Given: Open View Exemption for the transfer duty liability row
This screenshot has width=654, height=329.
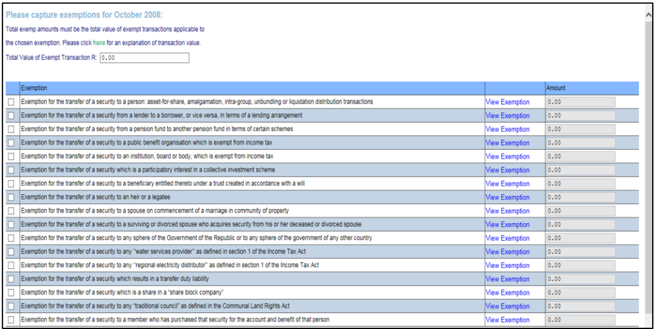Looking at the screenshot, I should coord(507,279).
